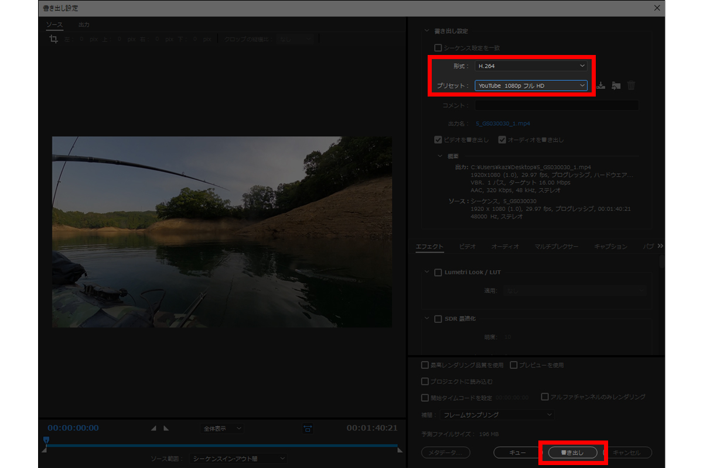703x468 pixels.
Task: Click the import preset icon
Action: point(616,85)
